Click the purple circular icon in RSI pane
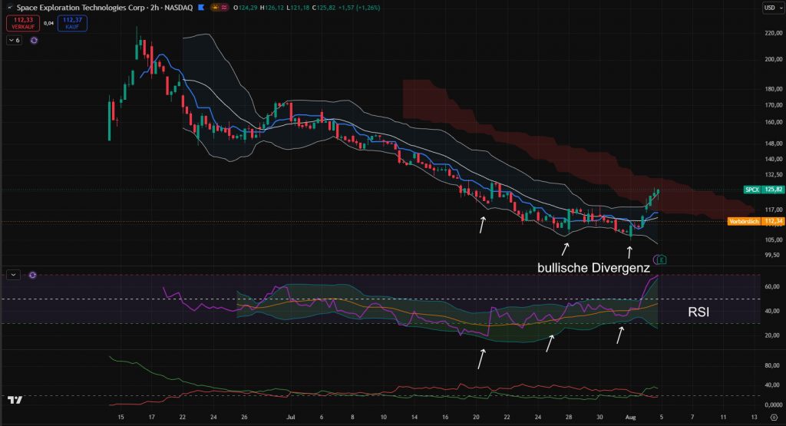 coord(32,275)
